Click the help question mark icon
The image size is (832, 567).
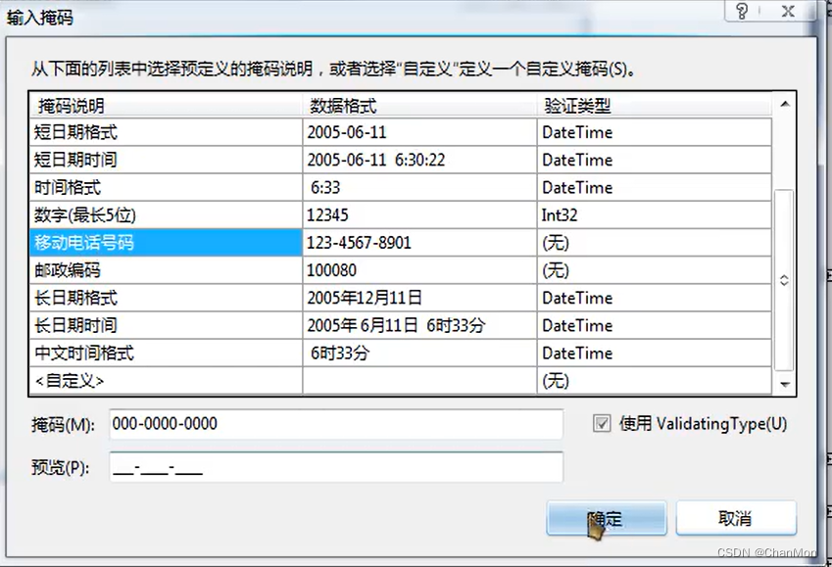(x=743, y=12)
